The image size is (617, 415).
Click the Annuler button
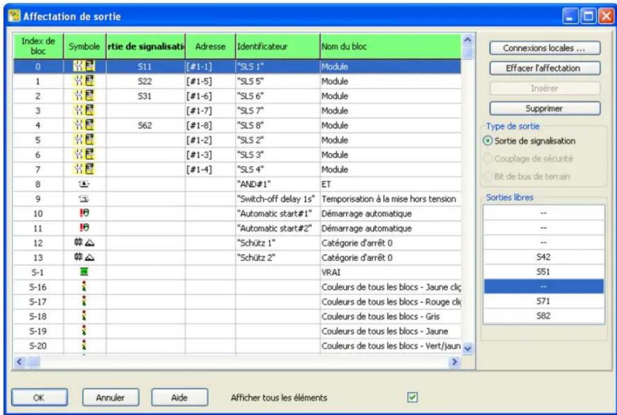coord(111,397)
